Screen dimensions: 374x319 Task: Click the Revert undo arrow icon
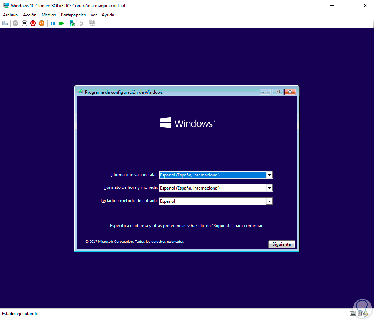click(81, 23)
